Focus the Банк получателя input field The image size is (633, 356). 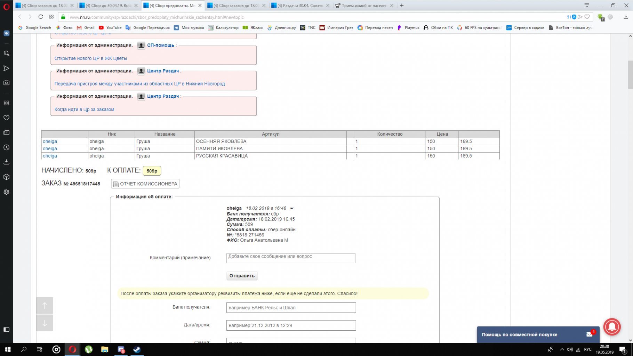tap(291, 307)
